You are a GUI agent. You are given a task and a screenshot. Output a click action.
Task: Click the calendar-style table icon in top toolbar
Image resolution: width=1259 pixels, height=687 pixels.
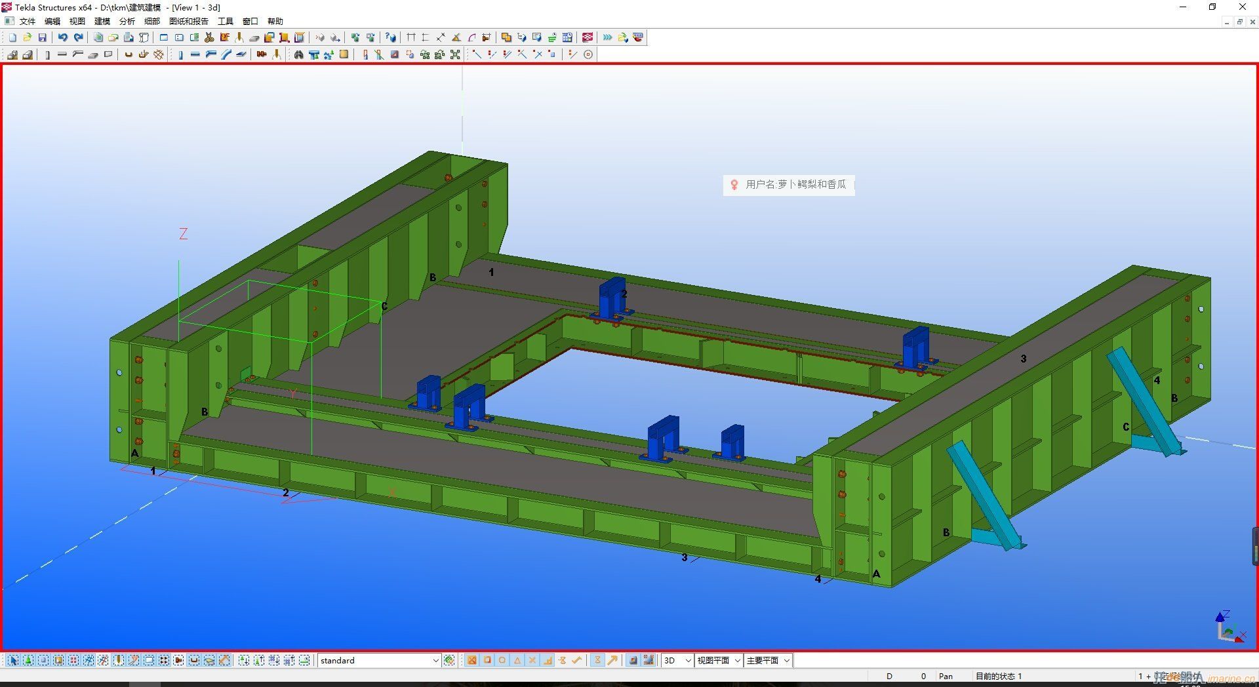567,37
